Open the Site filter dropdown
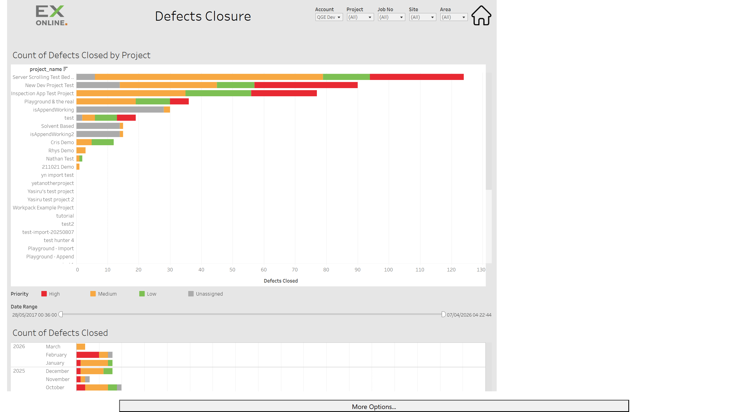748x412 pixels. coord(422,17)
